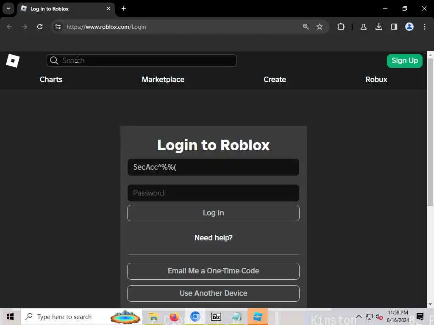Open site information icon in address bar
Image resolution: width=434 pixels, height=325 pixels.
point(58,27)
